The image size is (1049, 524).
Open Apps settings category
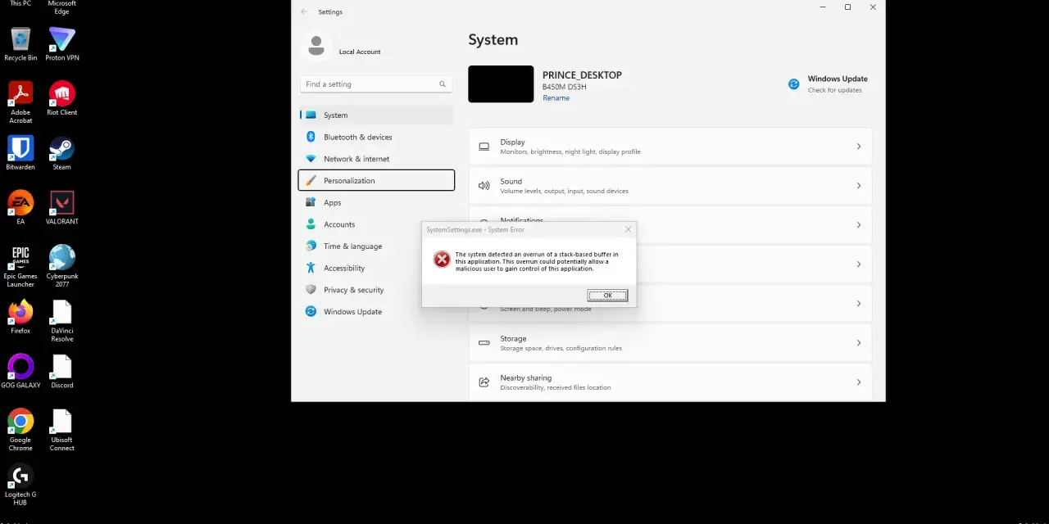[376, 202]
